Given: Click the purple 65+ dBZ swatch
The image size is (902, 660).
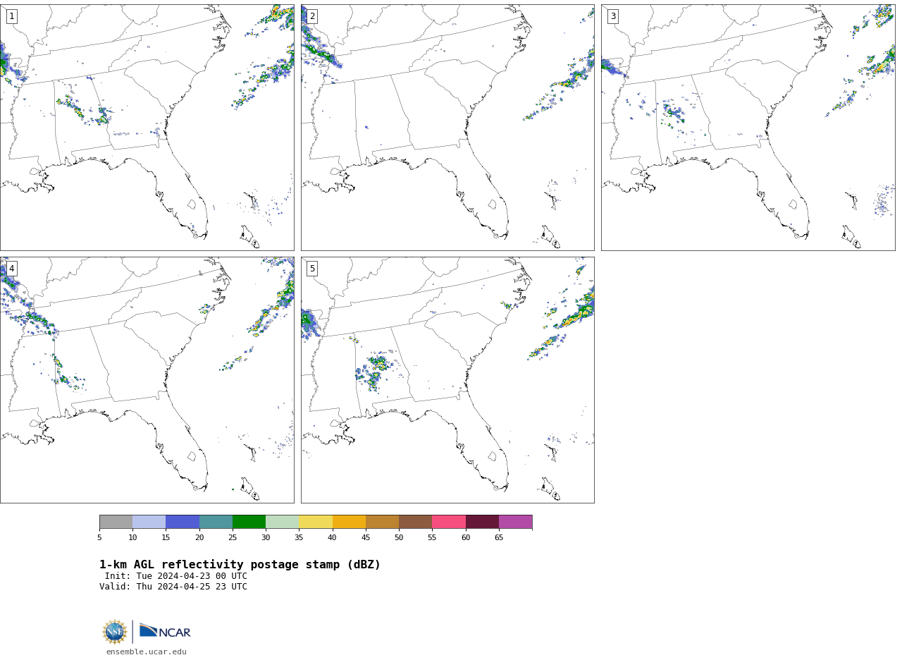Looking at the screenshot, I should [x=515, y=522].
